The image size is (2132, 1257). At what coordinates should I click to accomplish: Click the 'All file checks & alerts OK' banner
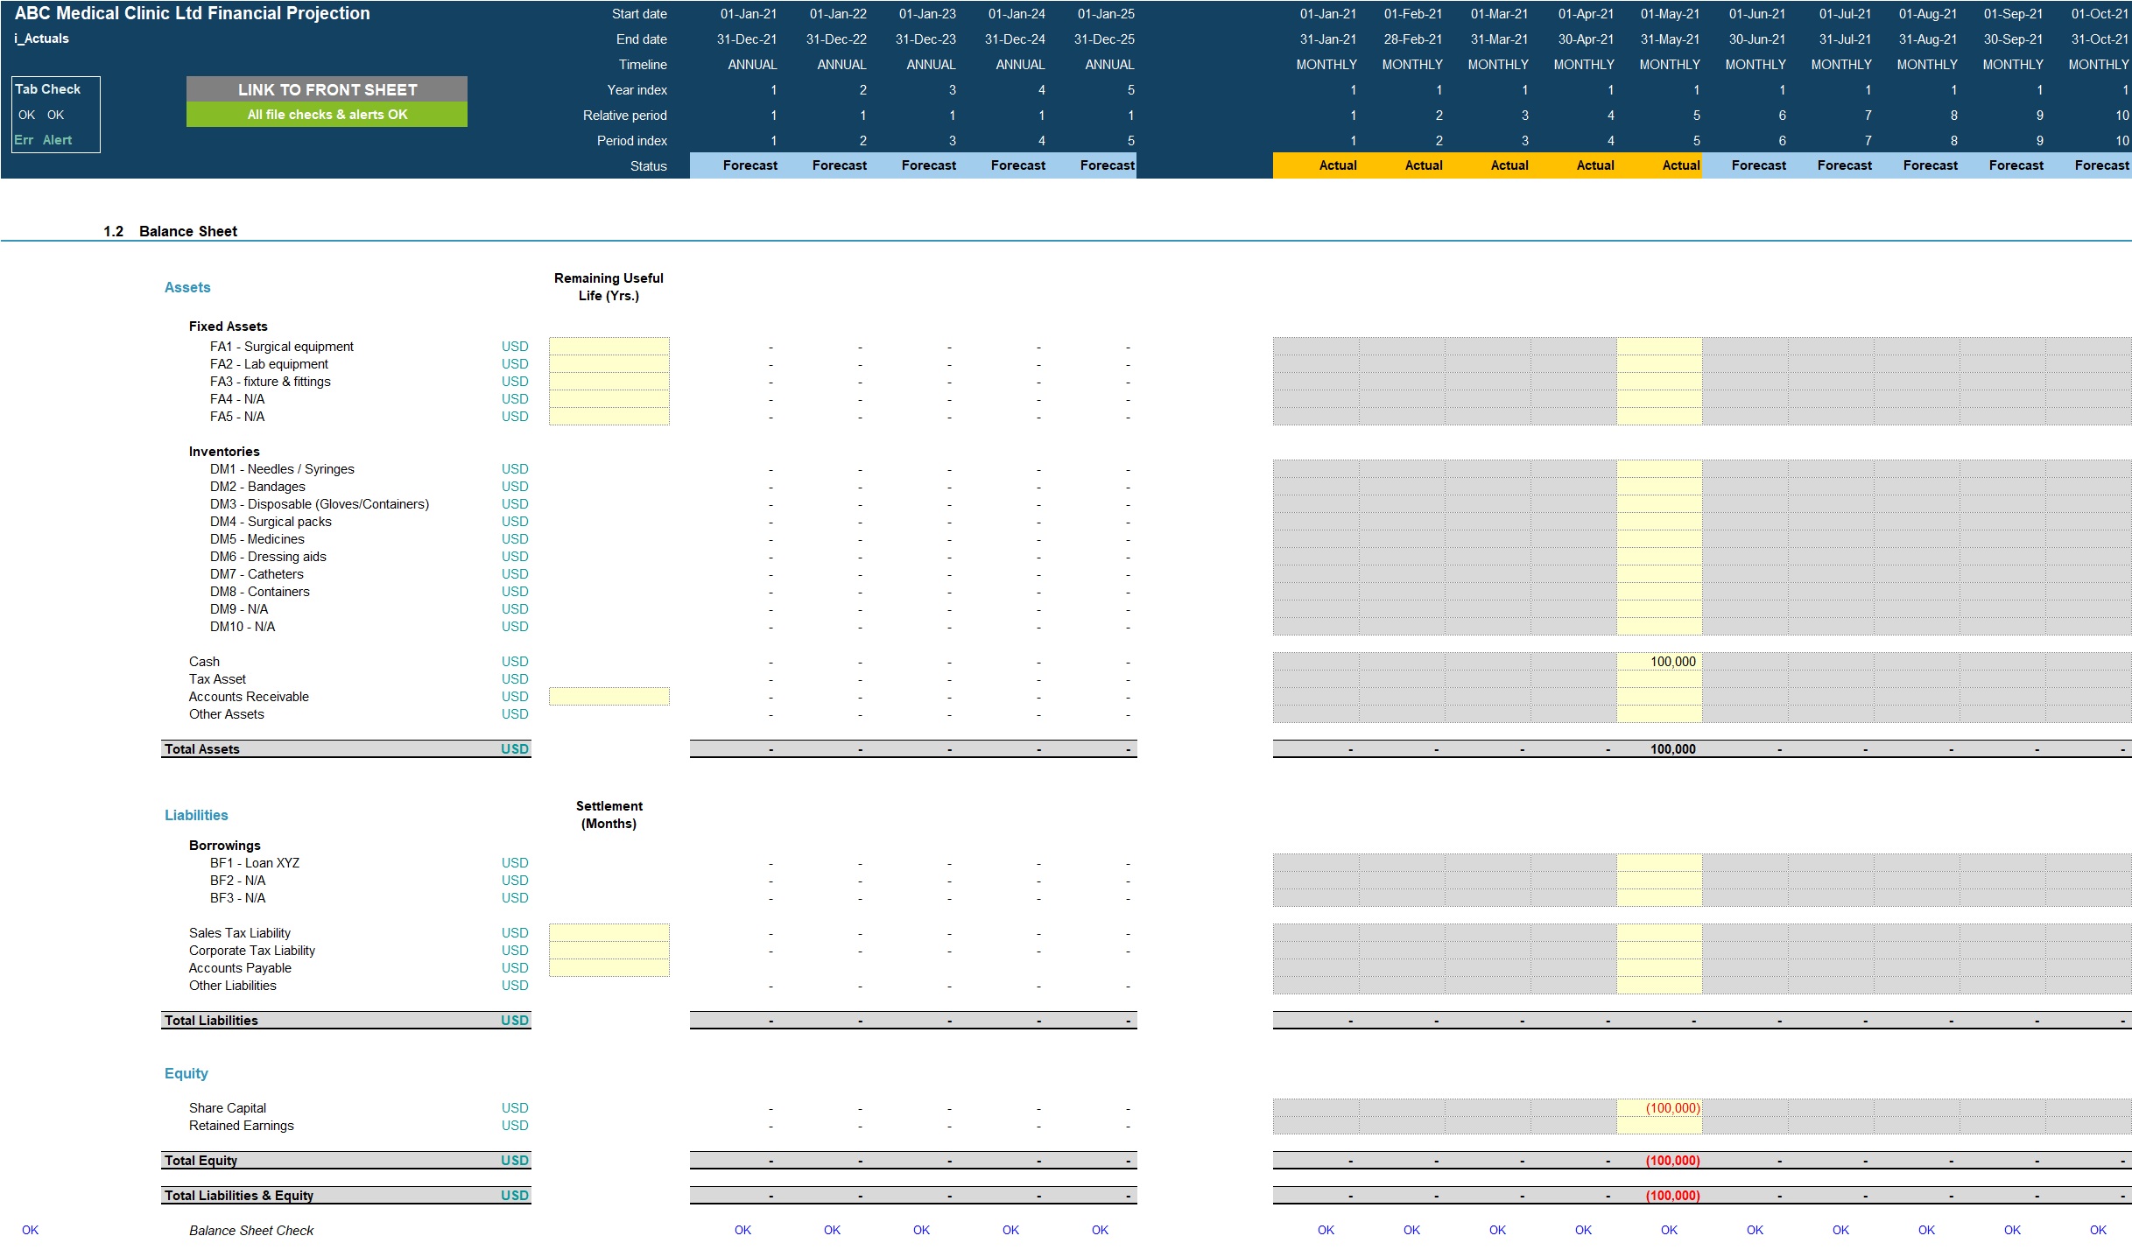[x=327, y=115]
